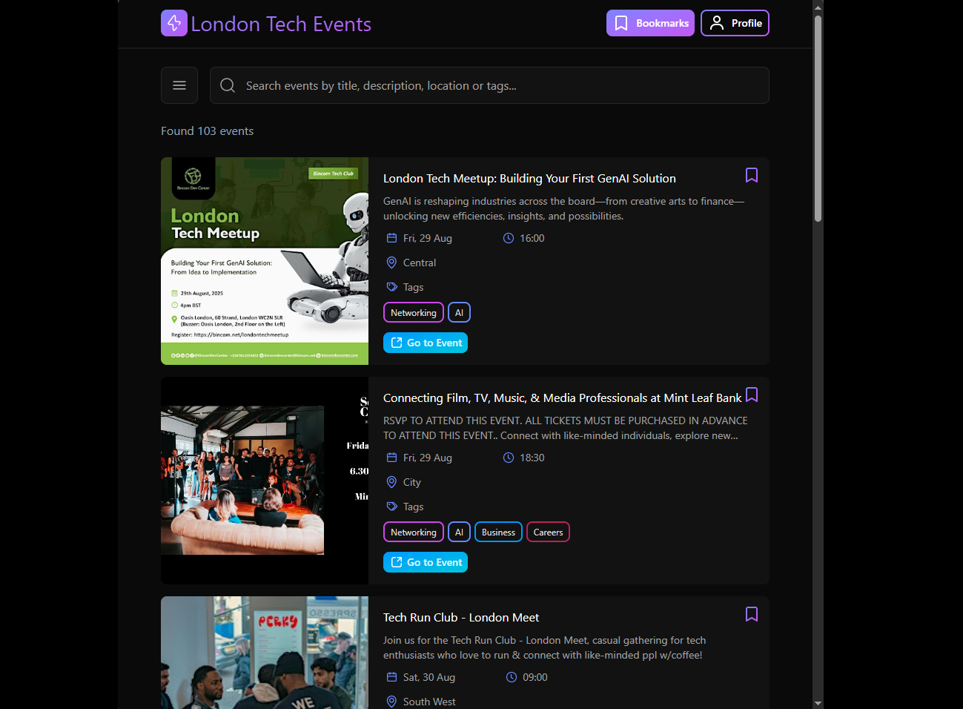
Task: Select the Business tag
Action: click(498, 532)
